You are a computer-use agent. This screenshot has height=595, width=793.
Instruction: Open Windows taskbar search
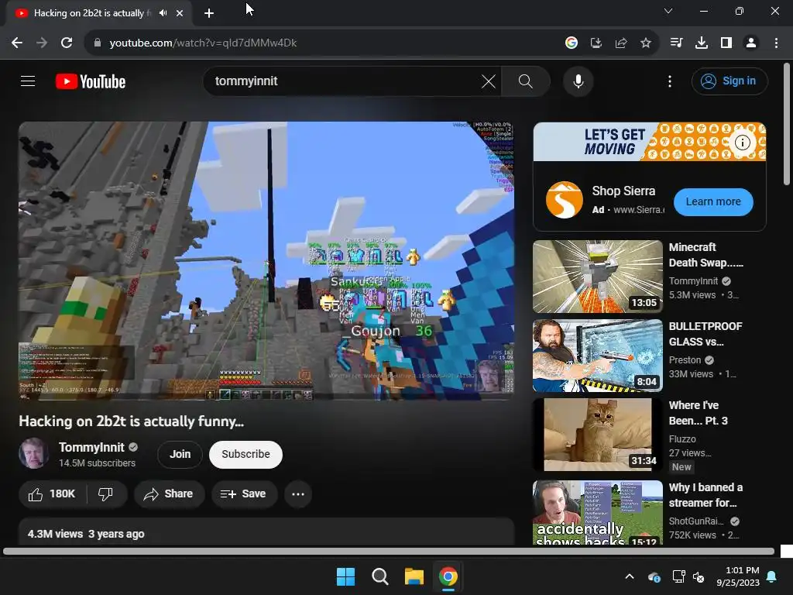(379, 576)
